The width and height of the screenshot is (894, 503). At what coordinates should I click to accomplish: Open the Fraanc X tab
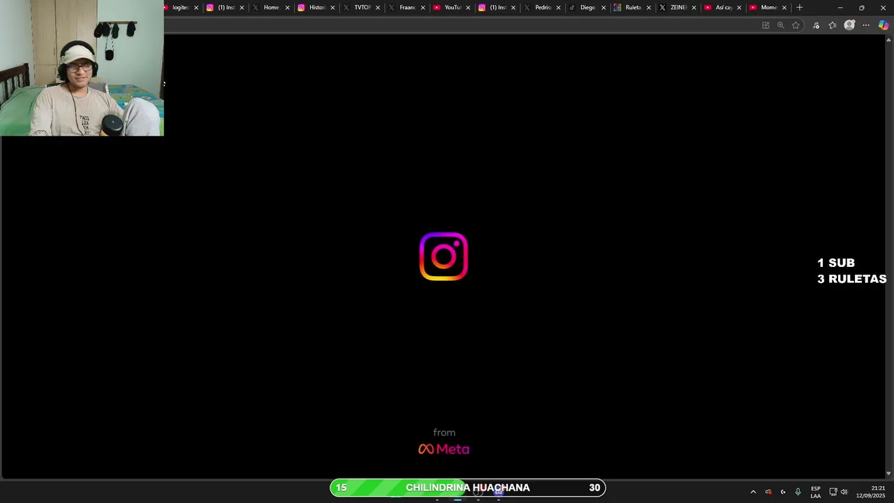click(407, 8)
